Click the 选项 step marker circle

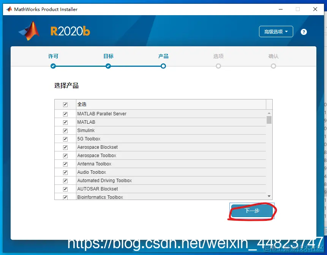pyautogui.click(x=218, y=66)
